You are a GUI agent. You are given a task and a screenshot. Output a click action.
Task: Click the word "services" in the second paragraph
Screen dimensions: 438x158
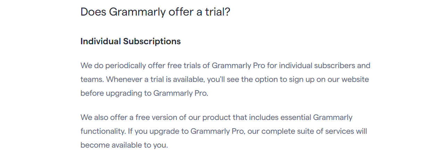coord(338,131)
